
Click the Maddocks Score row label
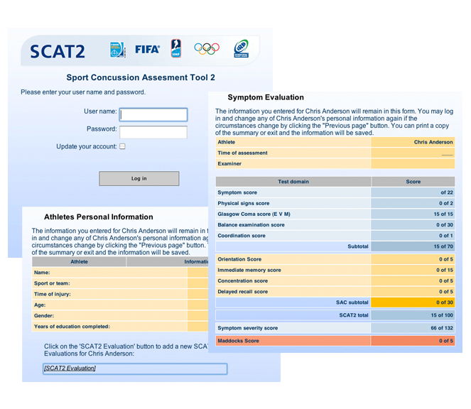pyautogui.click(x=238, y=341)
